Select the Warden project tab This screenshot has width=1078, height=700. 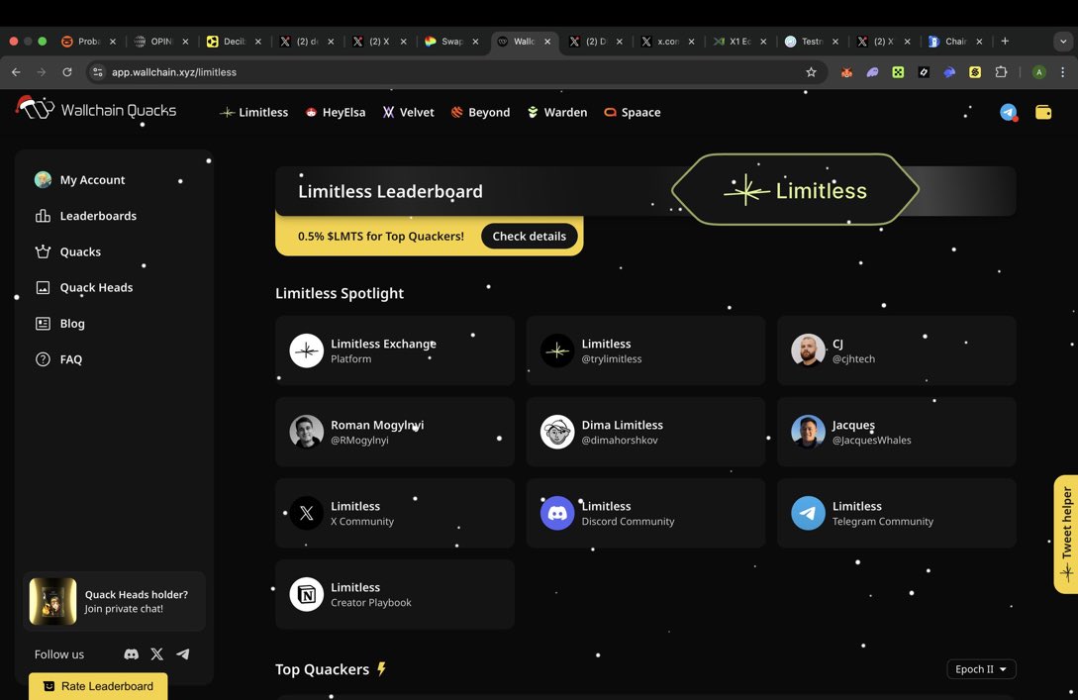click(x=557, y=112)
